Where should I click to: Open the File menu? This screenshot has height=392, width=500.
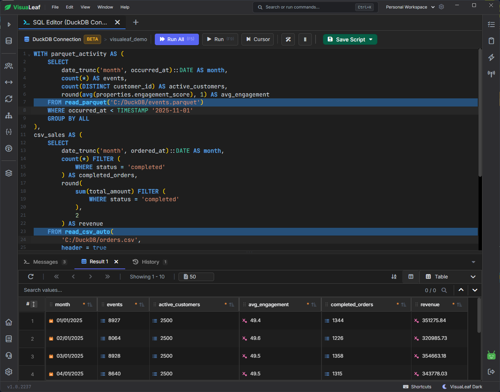point(55,7)
